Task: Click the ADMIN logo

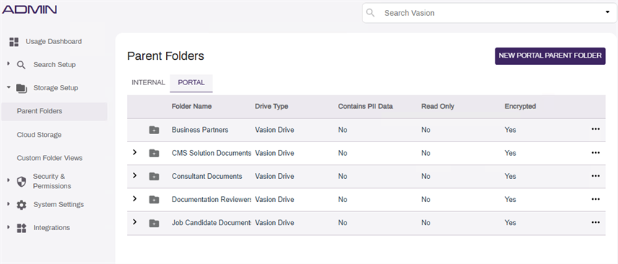Action: [x=30, y=9]
